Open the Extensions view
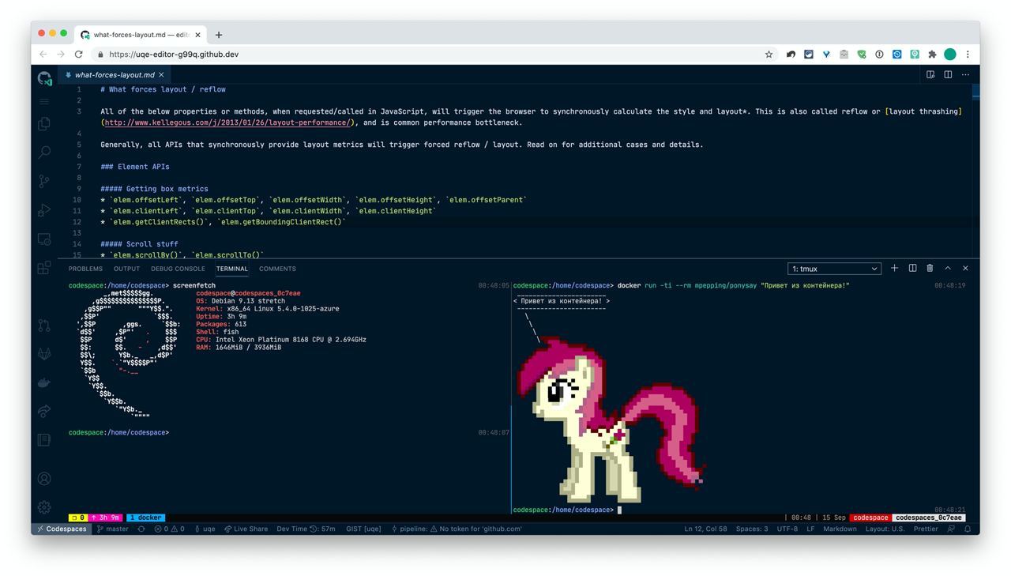 click(44, 268)
